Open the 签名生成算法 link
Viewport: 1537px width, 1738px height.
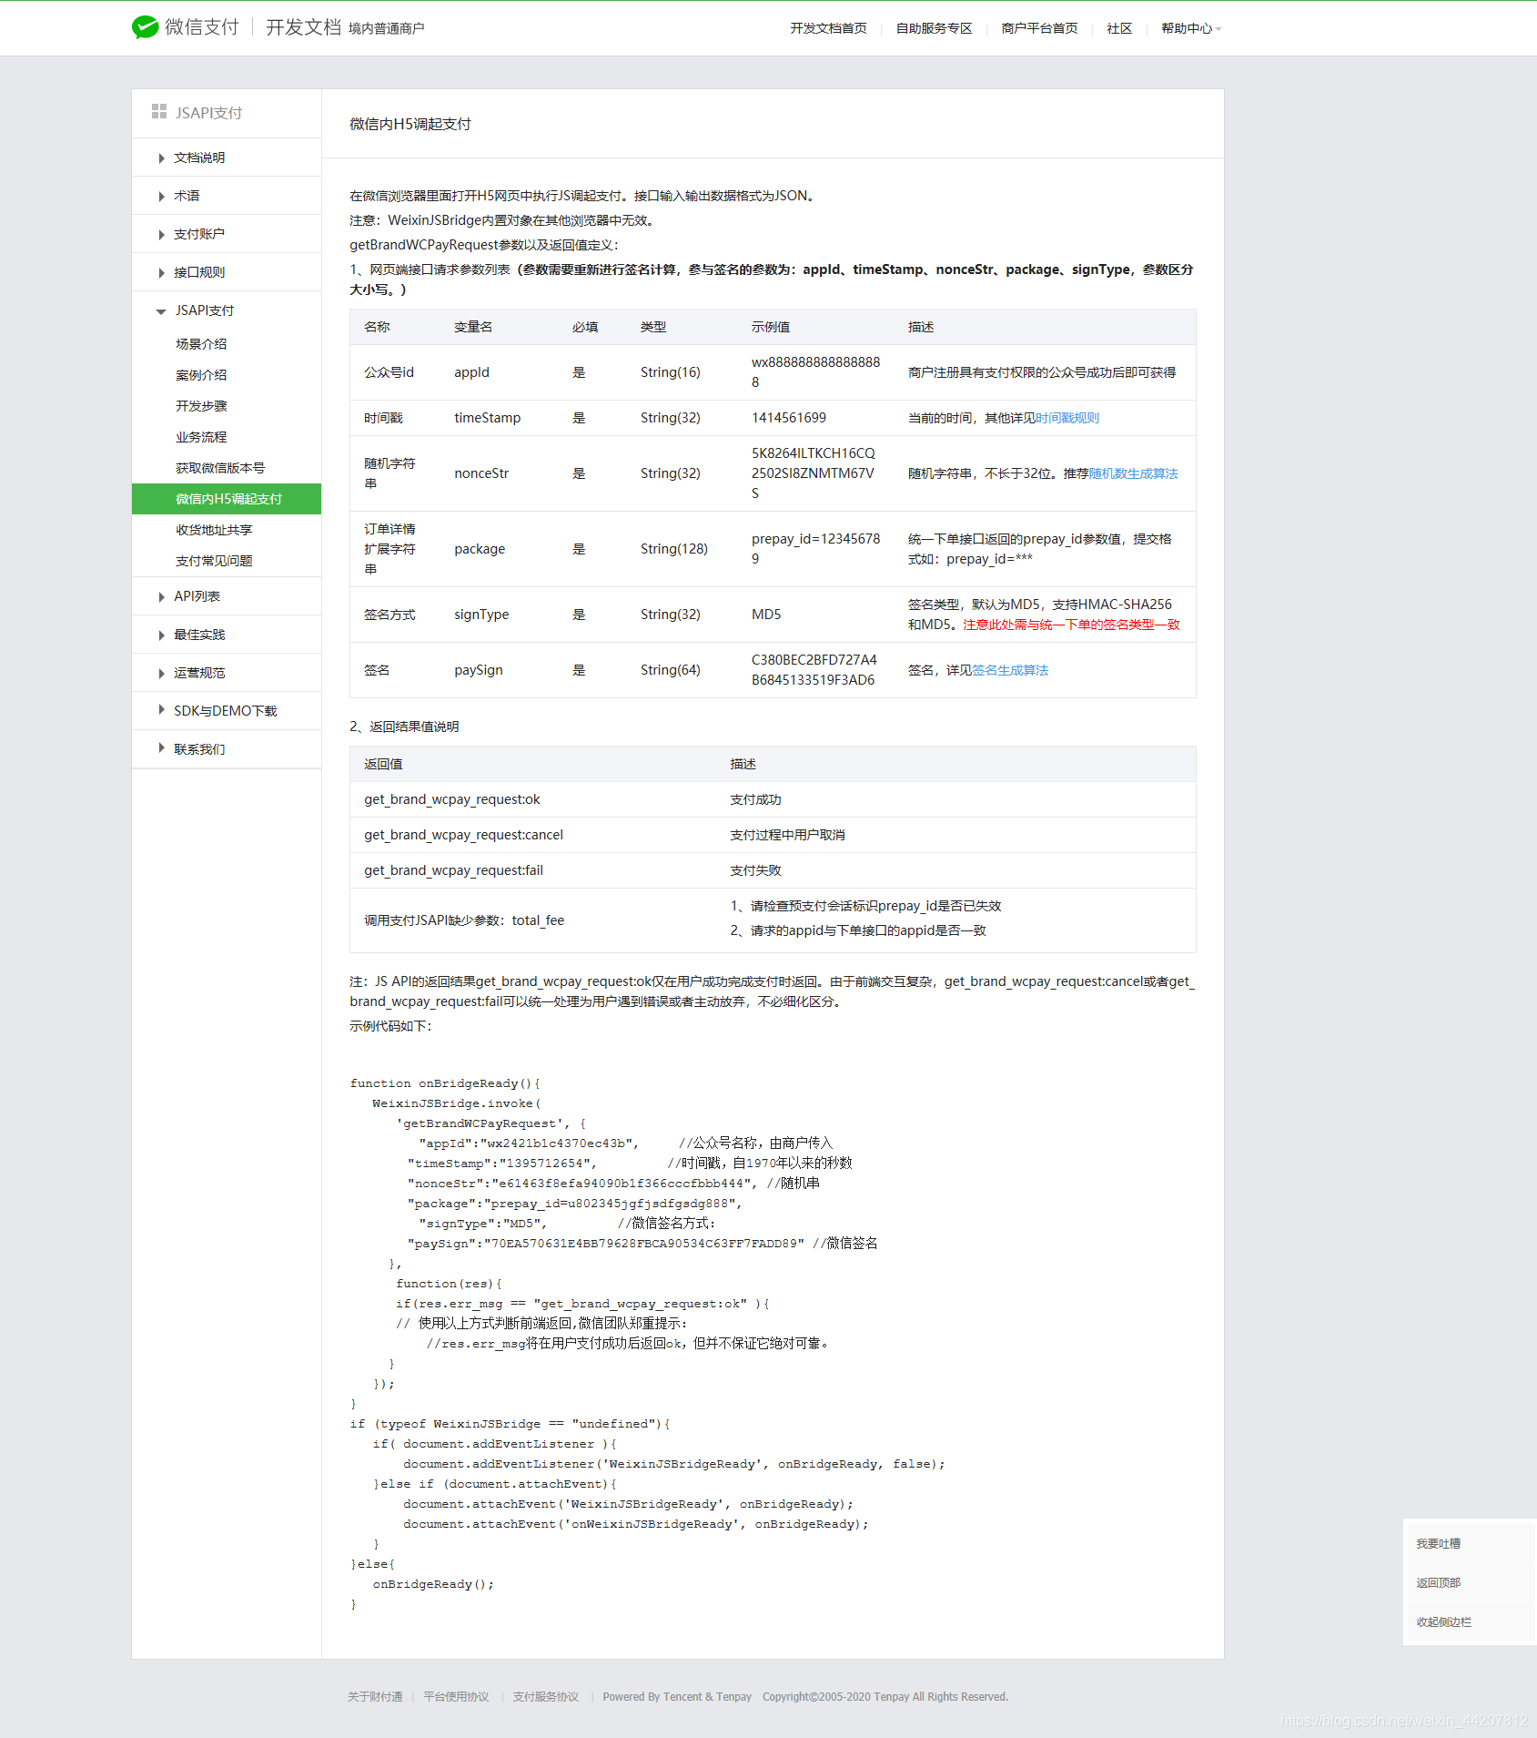[x=1010, y=670]
